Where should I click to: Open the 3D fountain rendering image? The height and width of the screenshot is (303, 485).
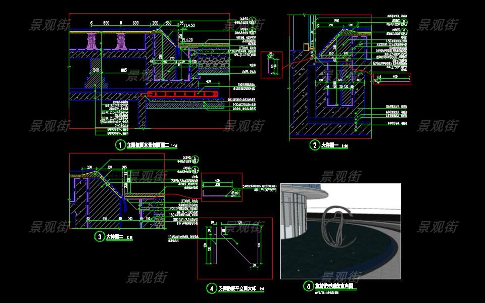coord(341,231)
